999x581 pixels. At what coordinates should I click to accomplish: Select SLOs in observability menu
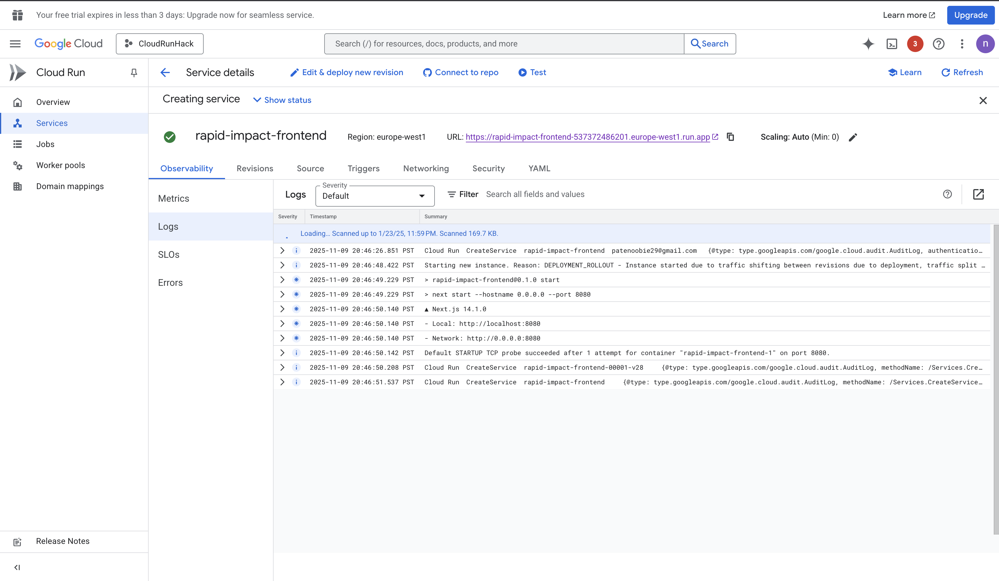pyautogui.click(x=169, y=255)
